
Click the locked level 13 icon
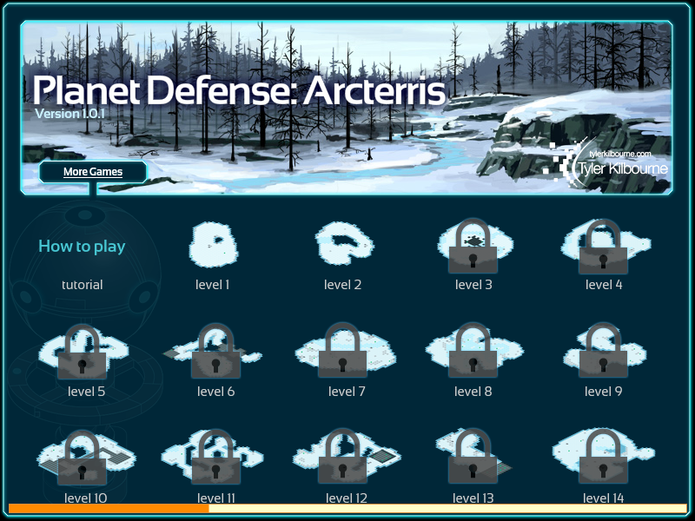[x=473, y=457]
